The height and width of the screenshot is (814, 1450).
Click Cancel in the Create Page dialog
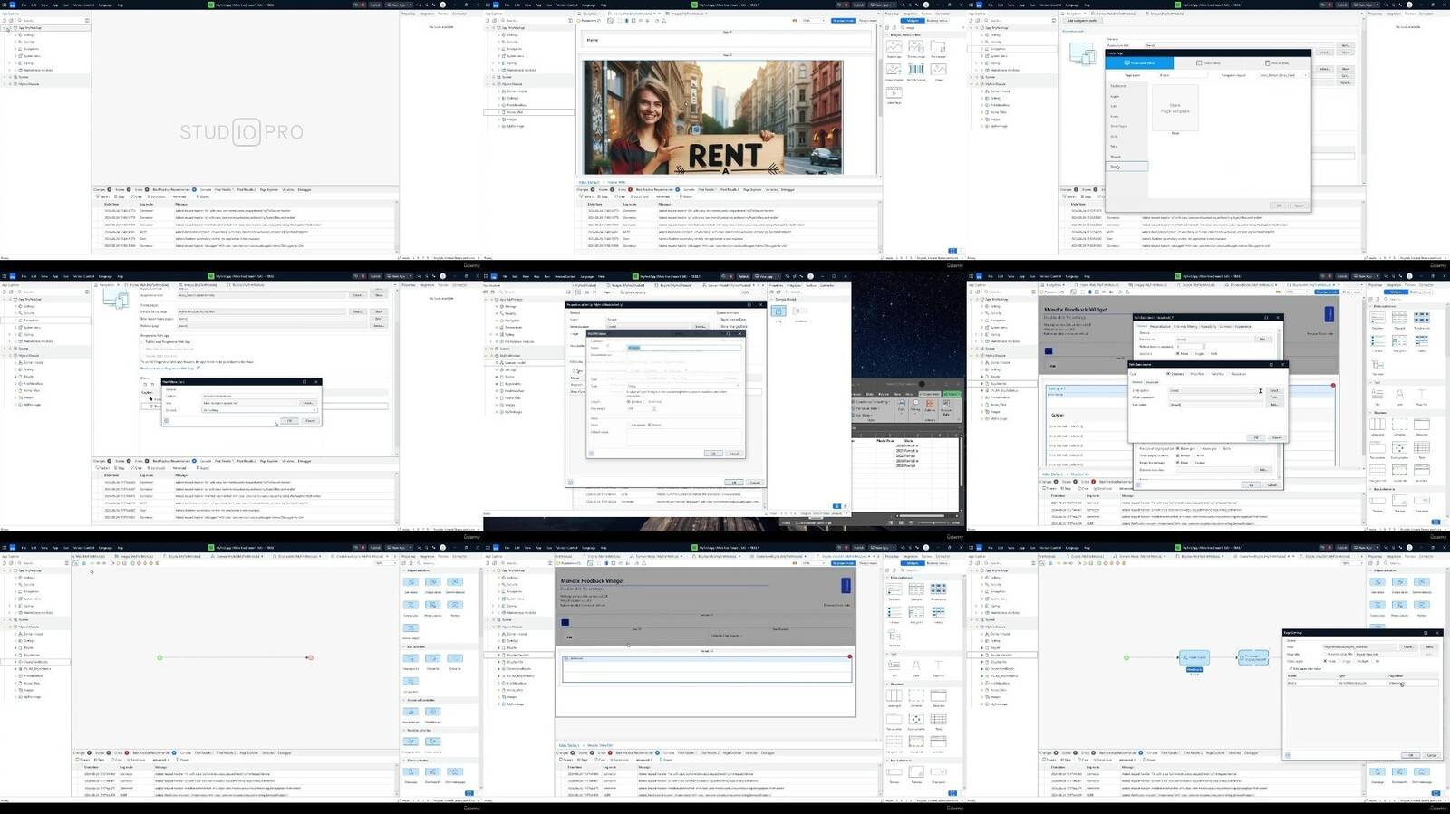click(1299, 206)
